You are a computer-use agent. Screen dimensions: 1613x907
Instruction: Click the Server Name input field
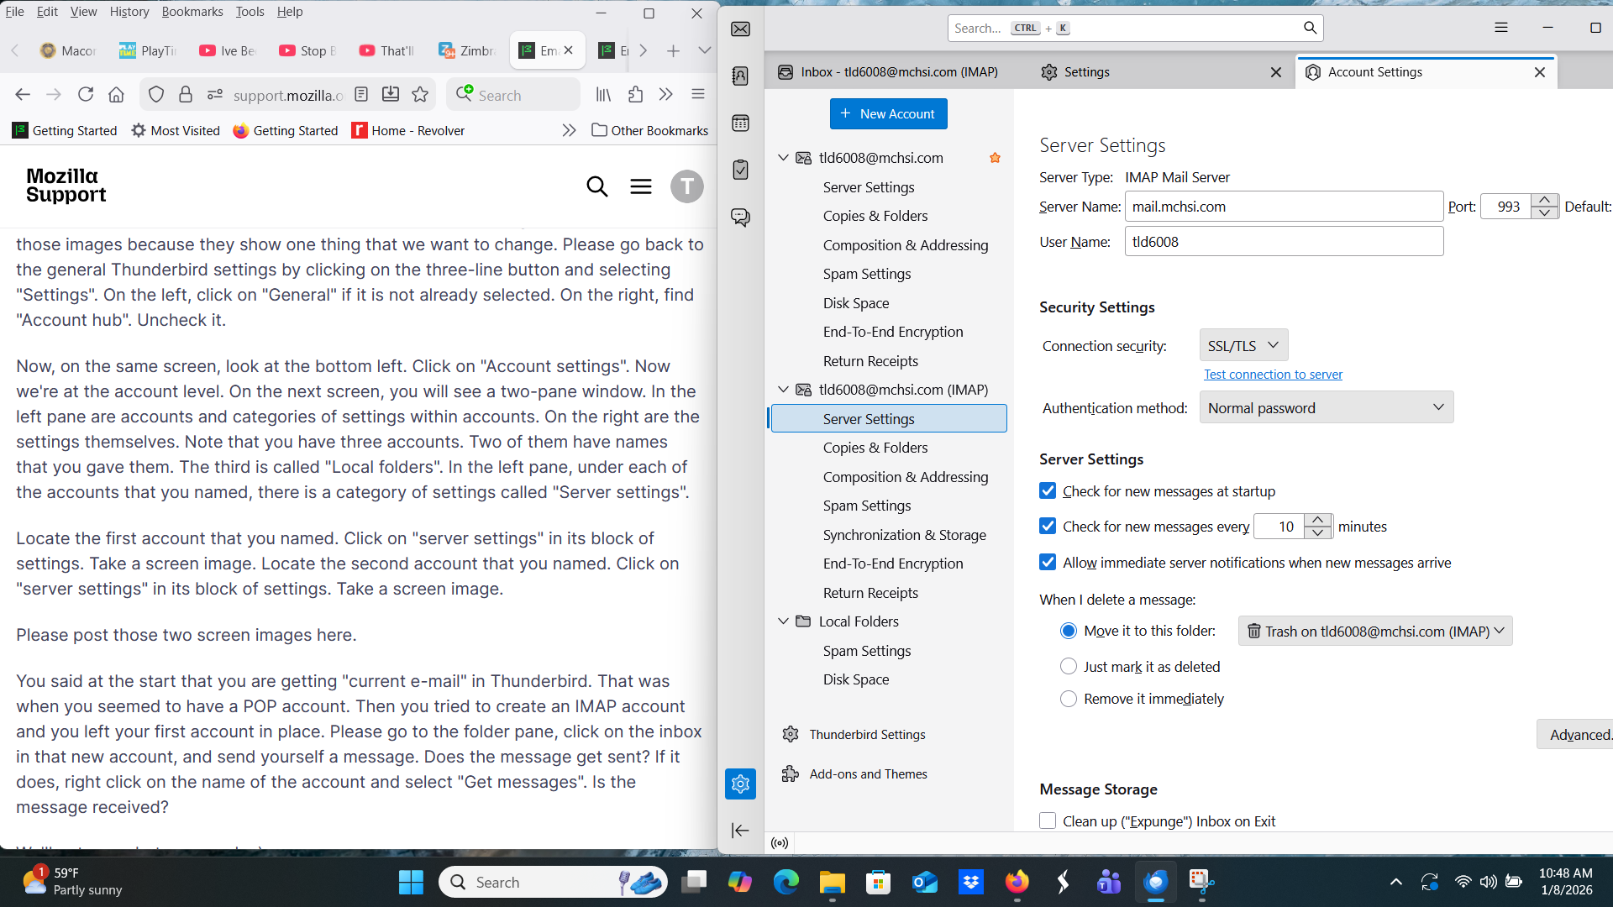[x=1283, y=207]
